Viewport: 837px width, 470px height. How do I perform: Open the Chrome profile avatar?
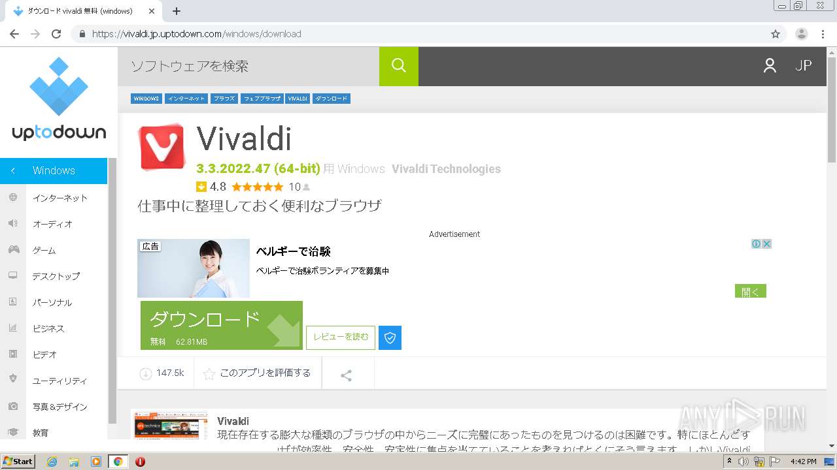pos(802,34)
